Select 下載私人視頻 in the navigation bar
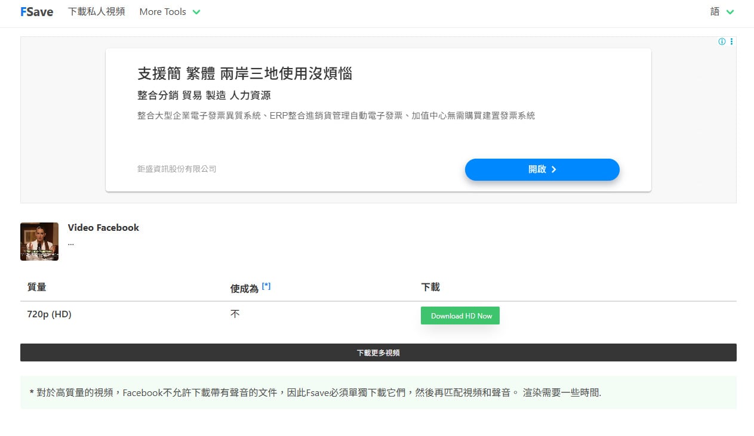This screenshot has width=754, height=436. coord(96,11)
